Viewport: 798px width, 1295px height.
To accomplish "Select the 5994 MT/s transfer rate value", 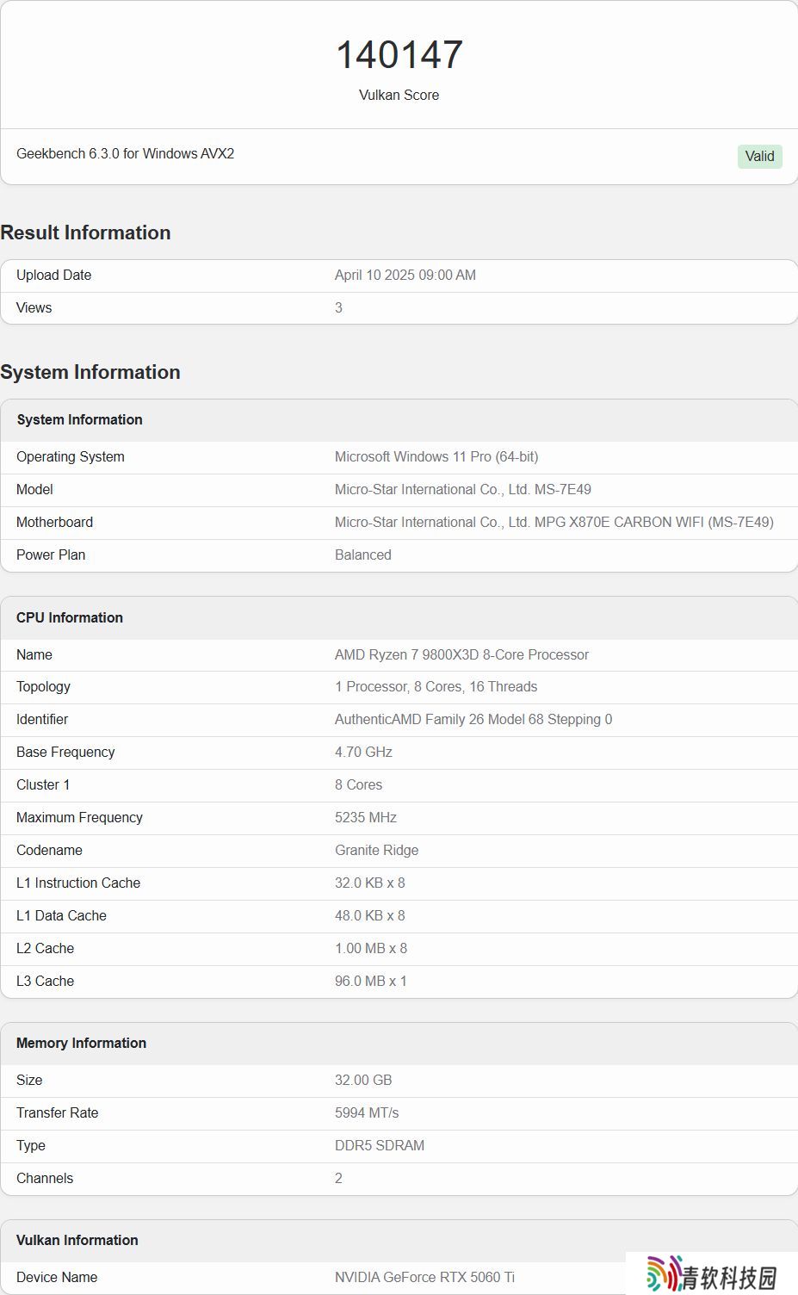I will pyautogui.click(x=367, y=1113).
